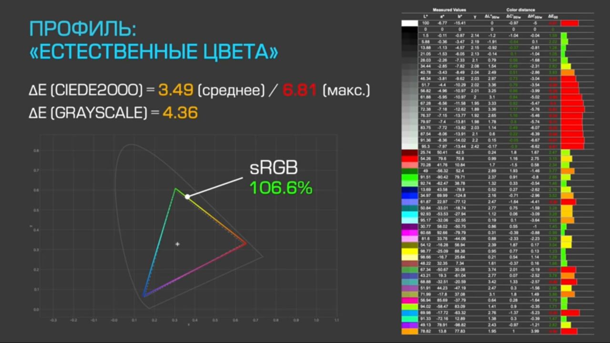Click the b* value -124.8
Image resolution: width=610 pixels, height=343 pixels.
pyautogui.click(x=459, y=195)
